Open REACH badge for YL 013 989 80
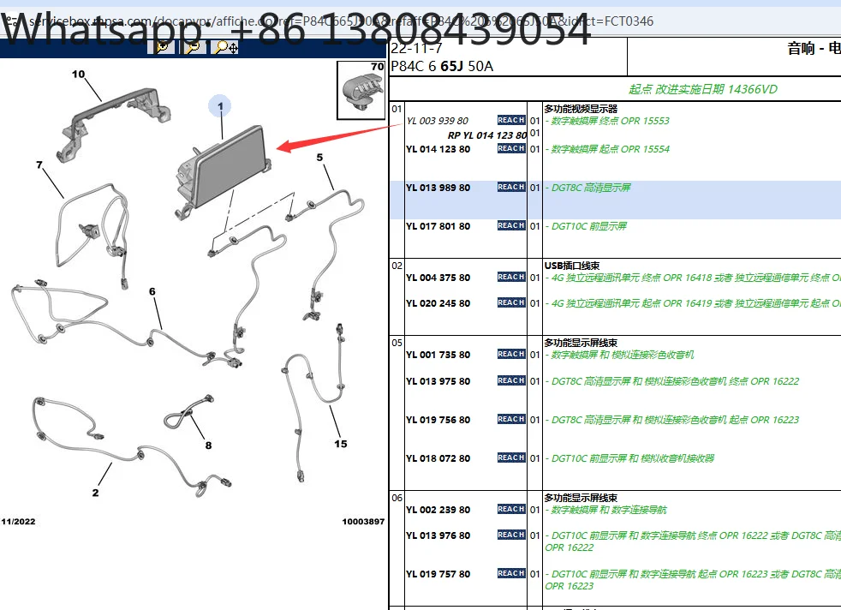This screenshot has width=841, height=610. click(x=510, y=187)
